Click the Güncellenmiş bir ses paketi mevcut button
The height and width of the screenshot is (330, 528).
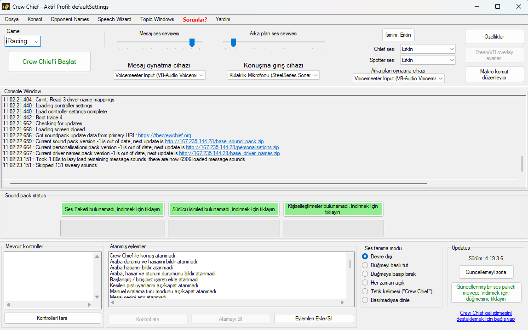(486, 293)
